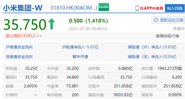185x99 pixels.
Task: Click 港股股本 value 251.858亿
Action: (x=173, y=86)
